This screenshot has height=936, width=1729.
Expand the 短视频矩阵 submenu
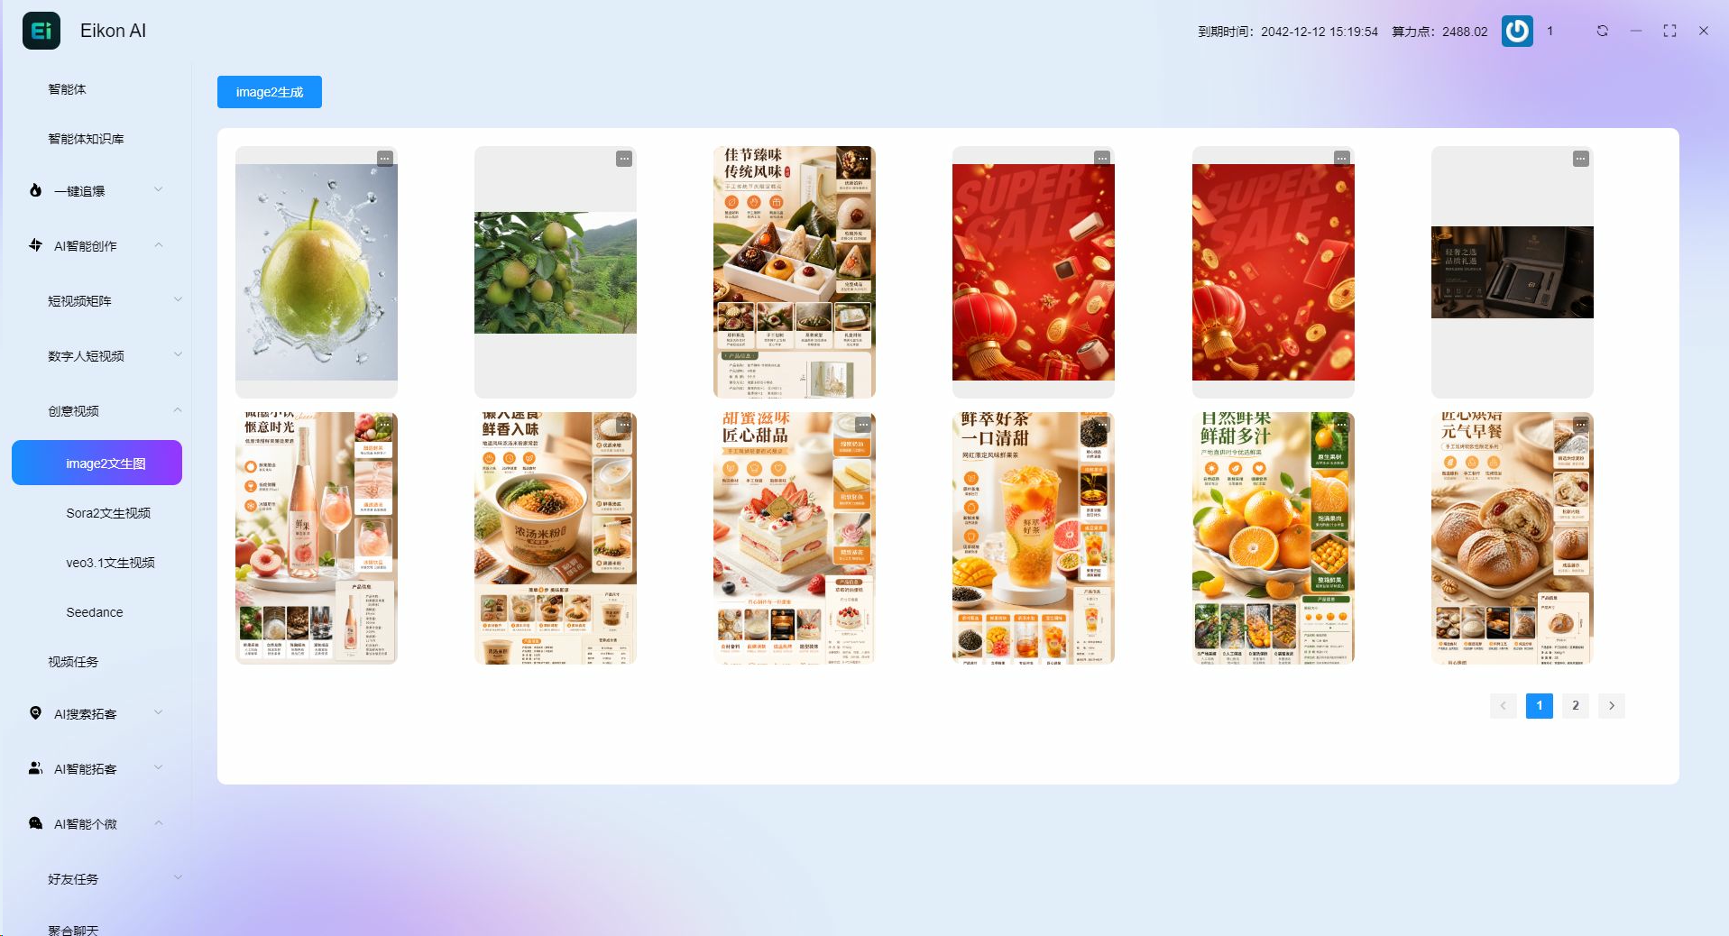tap(178, 299)
